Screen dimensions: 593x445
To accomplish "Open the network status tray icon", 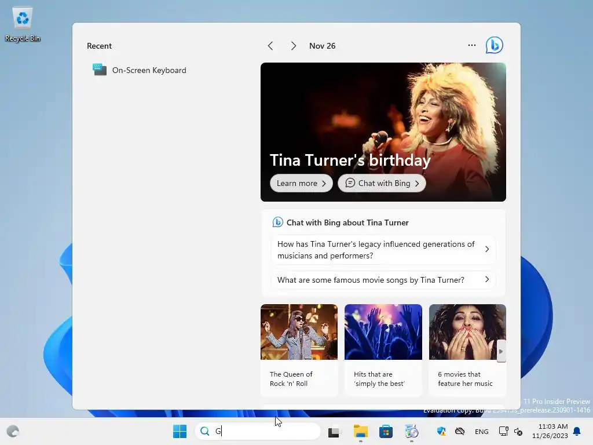I will click(x=503, y=431).
